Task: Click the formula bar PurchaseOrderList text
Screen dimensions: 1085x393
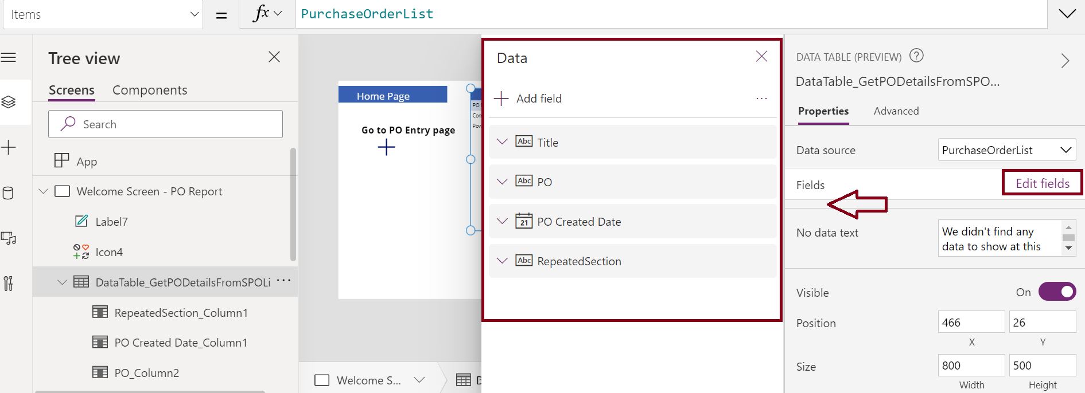Action: tap(367, 14)
